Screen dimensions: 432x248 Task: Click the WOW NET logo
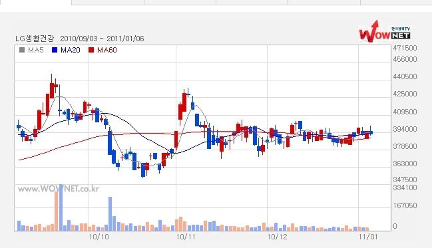point(385,31)
